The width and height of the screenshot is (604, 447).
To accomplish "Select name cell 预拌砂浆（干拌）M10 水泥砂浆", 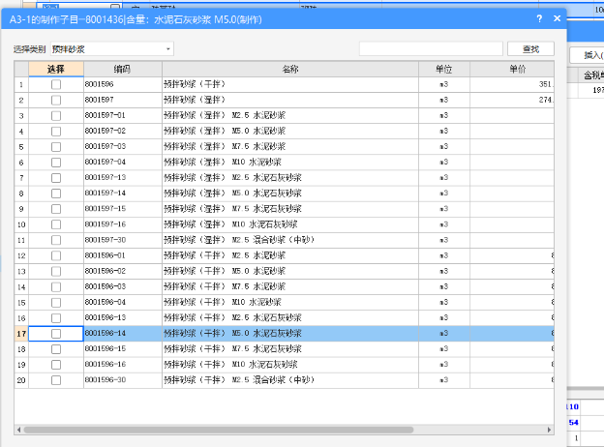I will coord(290,302).
